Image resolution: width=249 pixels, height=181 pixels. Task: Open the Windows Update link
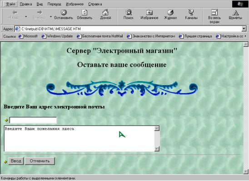[57, 36]
